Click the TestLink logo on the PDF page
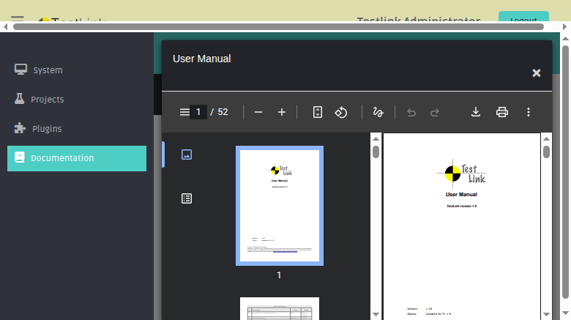The width and height of the screenshot is (571, 320). coord(461,174)
